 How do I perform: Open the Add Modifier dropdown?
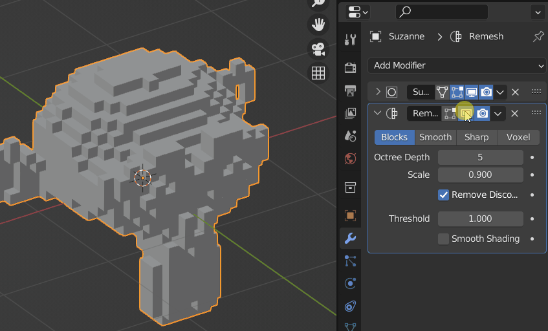click(457, 66)
